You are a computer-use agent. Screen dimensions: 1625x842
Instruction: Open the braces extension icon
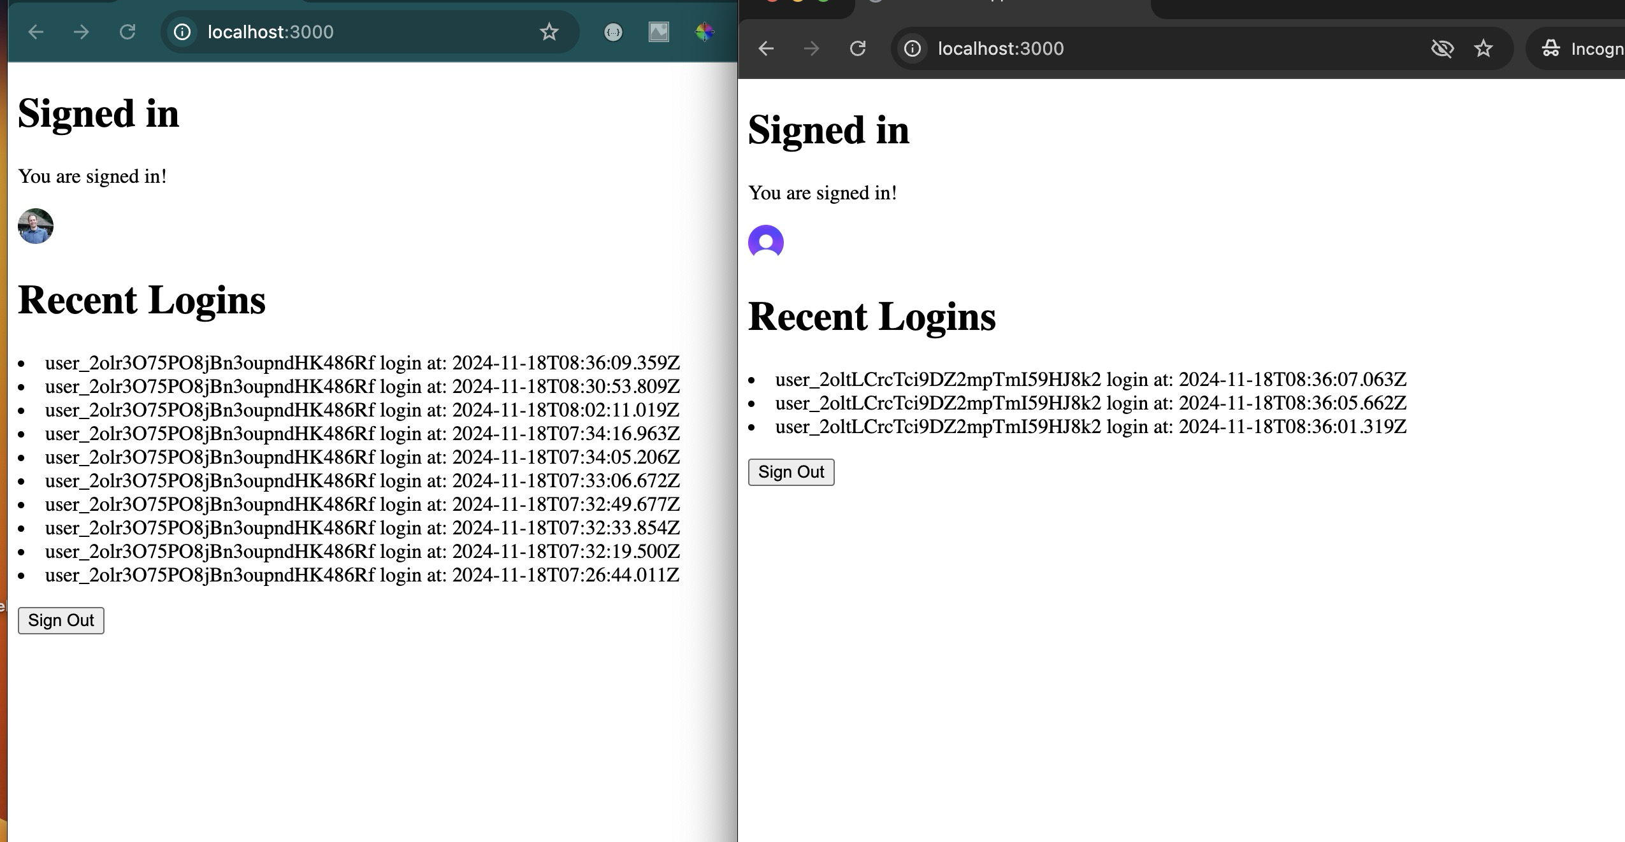tap(613, 32)
